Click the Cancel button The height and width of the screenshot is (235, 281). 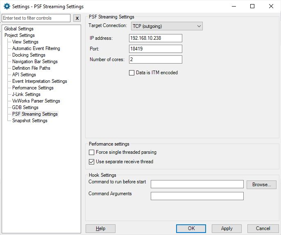(x=263, y=229)
